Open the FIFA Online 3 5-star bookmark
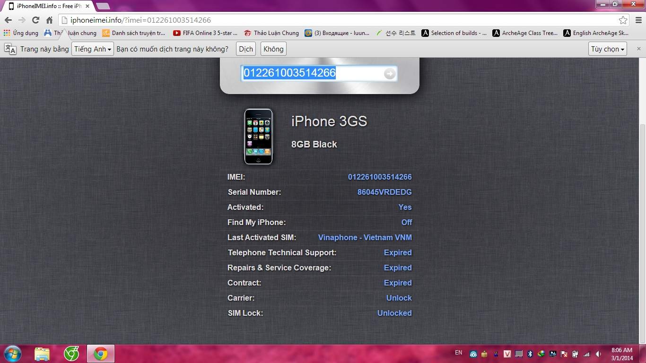This screenshot has height=363, width=646. tap(205, 33)
